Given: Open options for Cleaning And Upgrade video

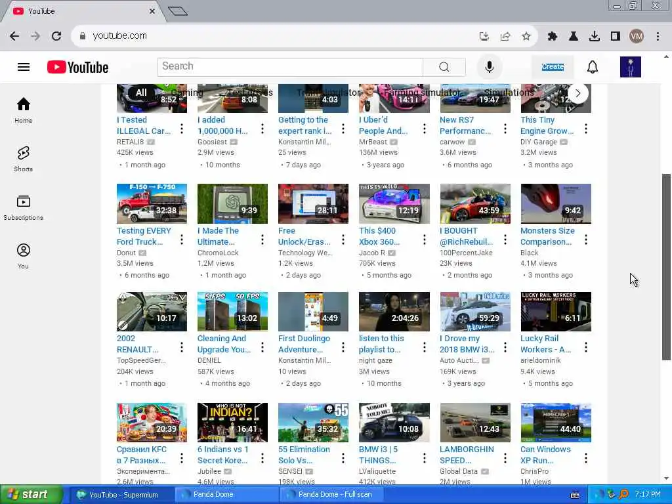Looking at the screenshot, I should 262,347.
